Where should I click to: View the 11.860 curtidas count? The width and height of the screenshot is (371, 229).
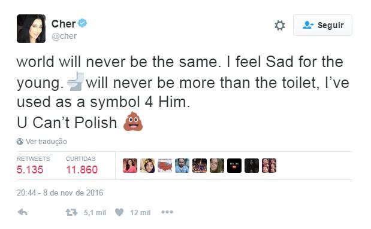point(82,170)
